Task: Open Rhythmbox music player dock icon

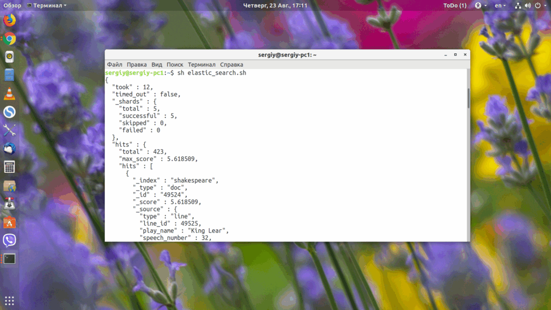Action: click(x=10, y=57)
